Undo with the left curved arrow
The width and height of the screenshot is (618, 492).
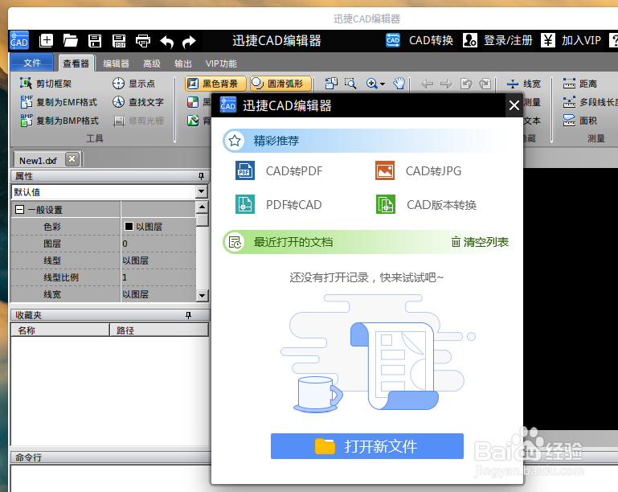click(x=166, y=41)
